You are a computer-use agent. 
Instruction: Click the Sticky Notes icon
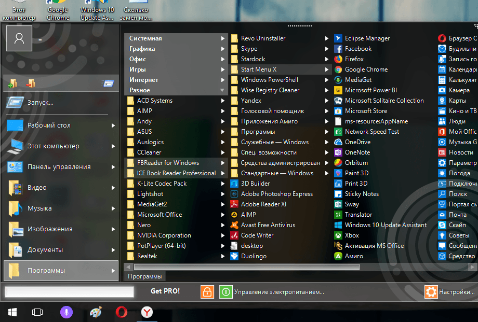coord(338,194)
